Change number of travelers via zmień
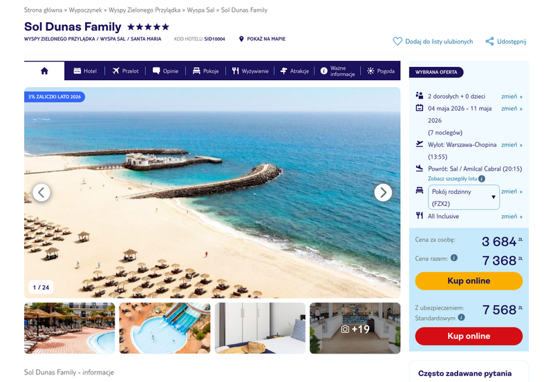This screenshot has width=553, height=382. pyautogui.click(x=512, y=96)
